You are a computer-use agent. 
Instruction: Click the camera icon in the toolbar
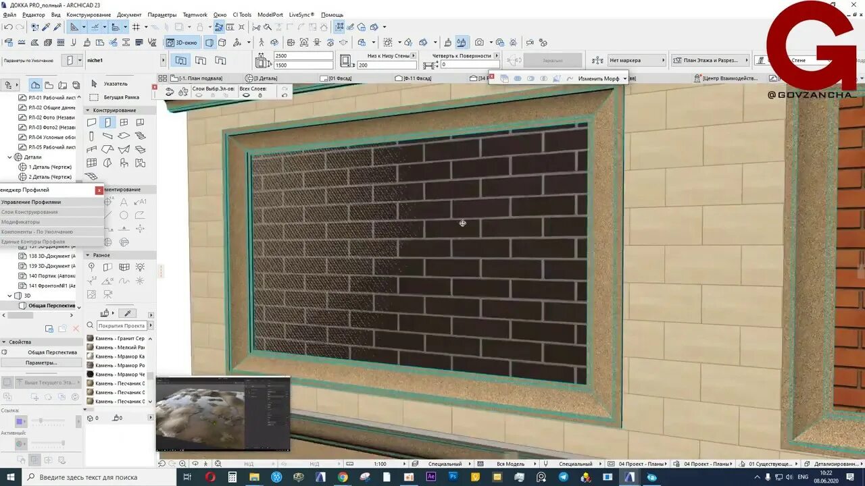[x=479, y=43]
